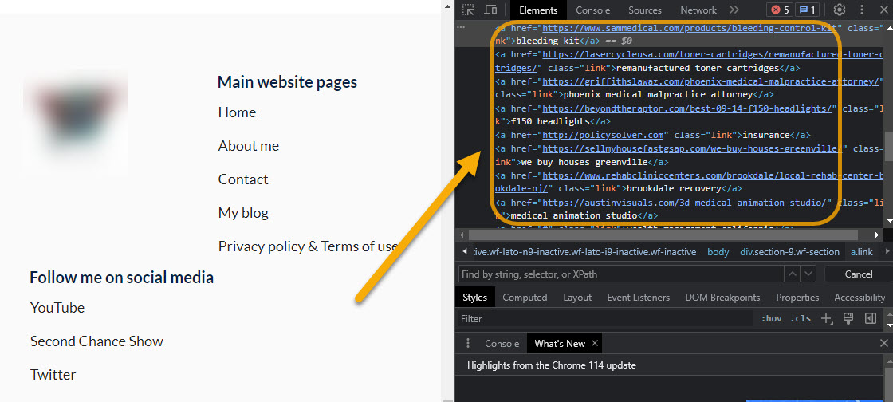Switch to the Network tab
The width and height of the screenshot is (893, 402).
click(698, 10)
